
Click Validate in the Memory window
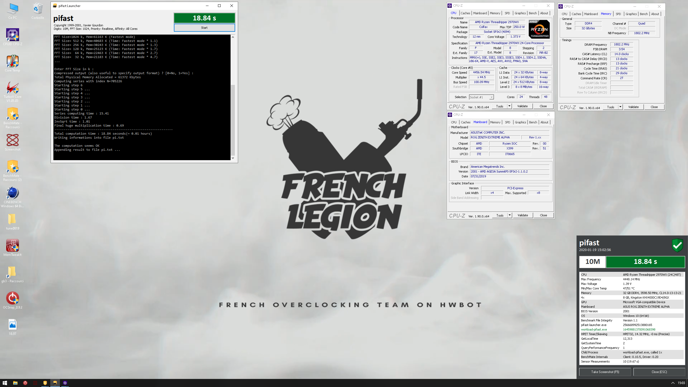(633, 107)
